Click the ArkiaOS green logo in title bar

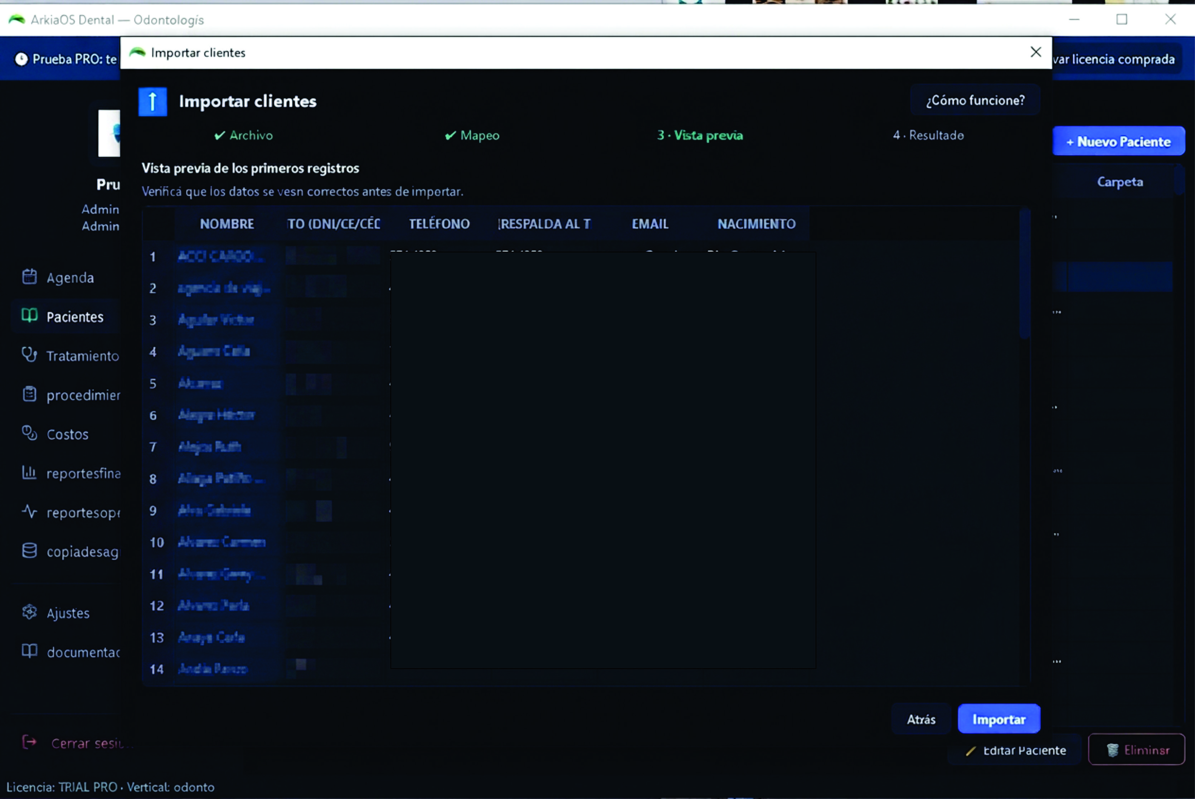[x=16, y=19]
